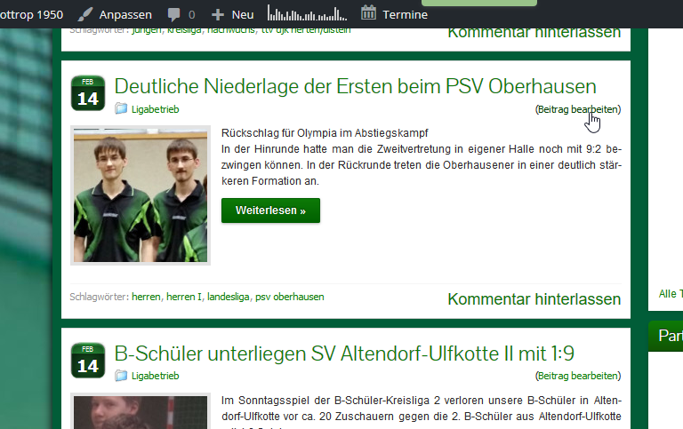
Task: Open Termine in admin bar
Action: pos(405,14)
